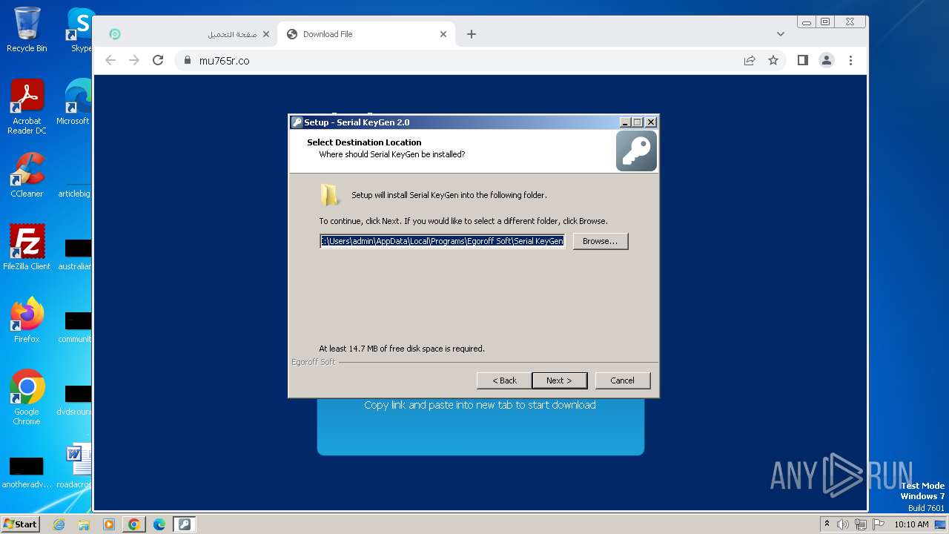Viewport: 949px width, 534px height.
Task: Minimize the Serial KeyGen setup window
Action: click(625, 122)
